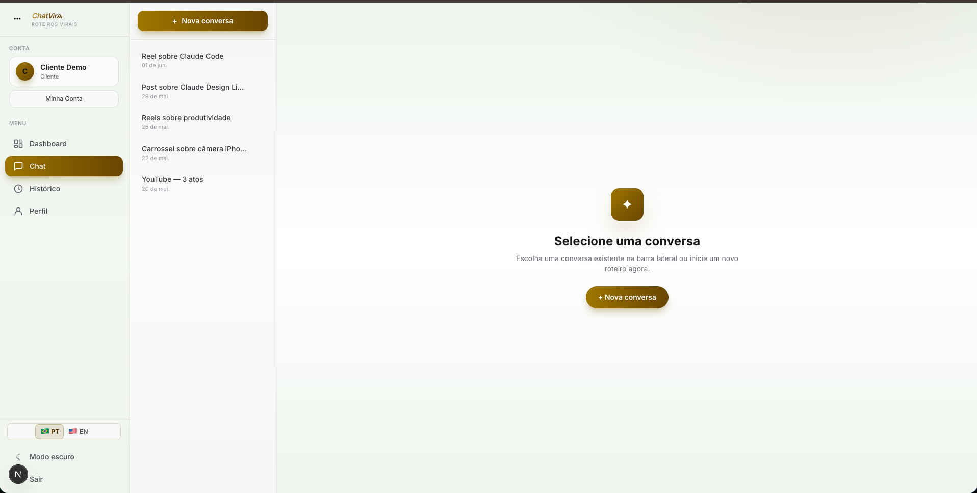Click the date 29 de mai.

pyautogui.click(x=156, y=97)
